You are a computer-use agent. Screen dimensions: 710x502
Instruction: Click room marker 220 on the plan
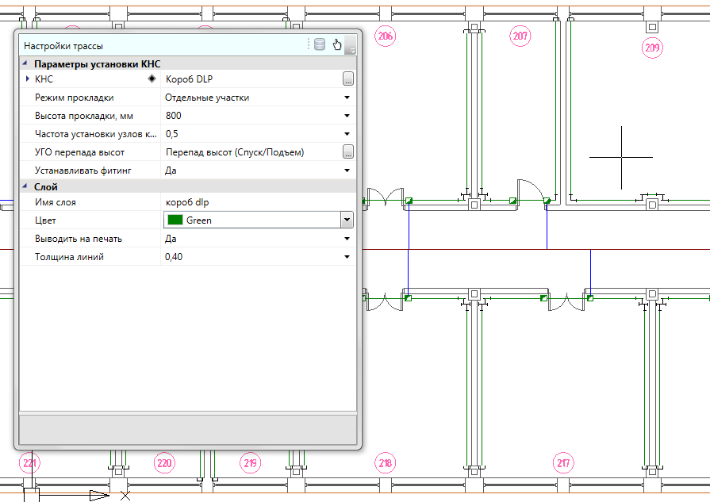164,462
